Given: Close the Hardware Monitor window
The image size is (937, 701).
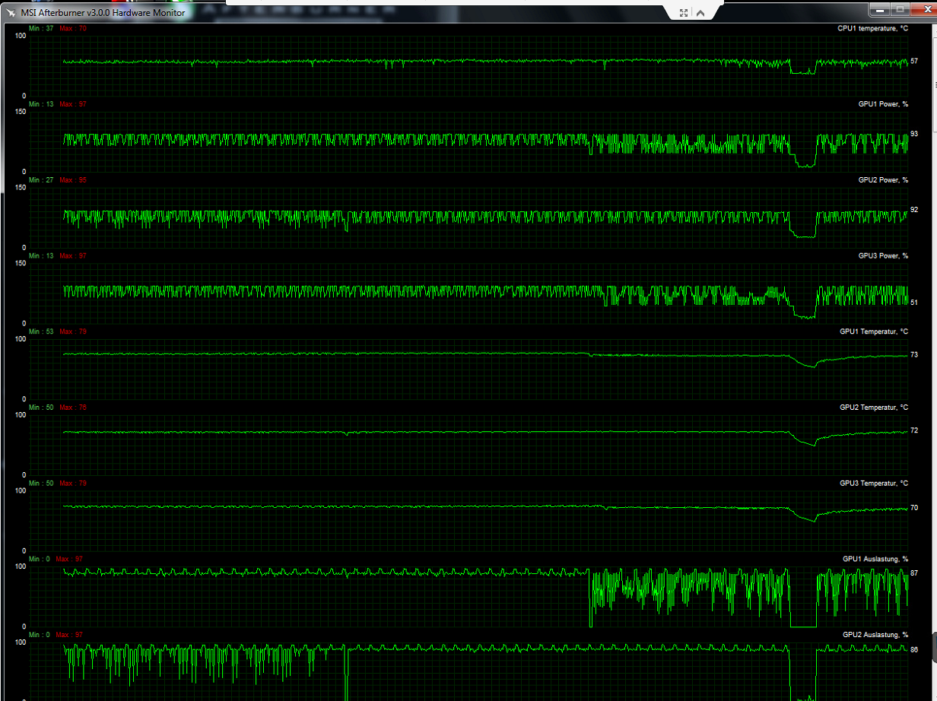Looking at the screenshot, I should click(x=922, y=9).
